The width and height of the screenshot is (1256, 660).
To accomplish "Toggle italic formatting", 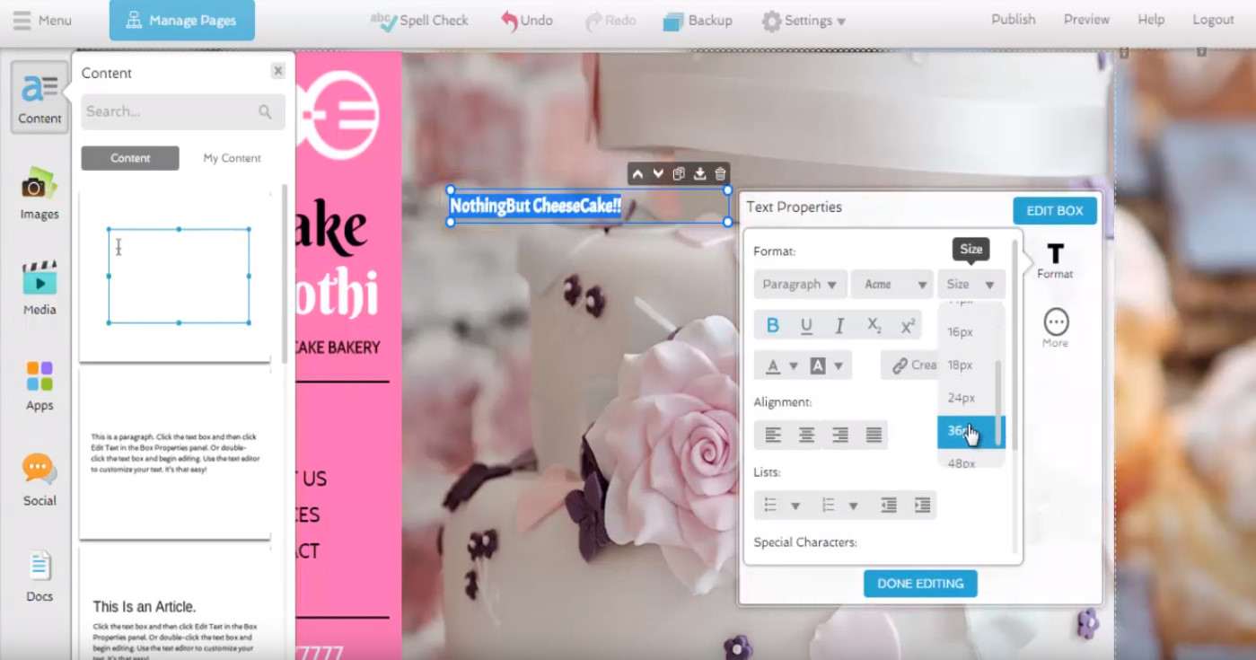I will click(839, 326).
